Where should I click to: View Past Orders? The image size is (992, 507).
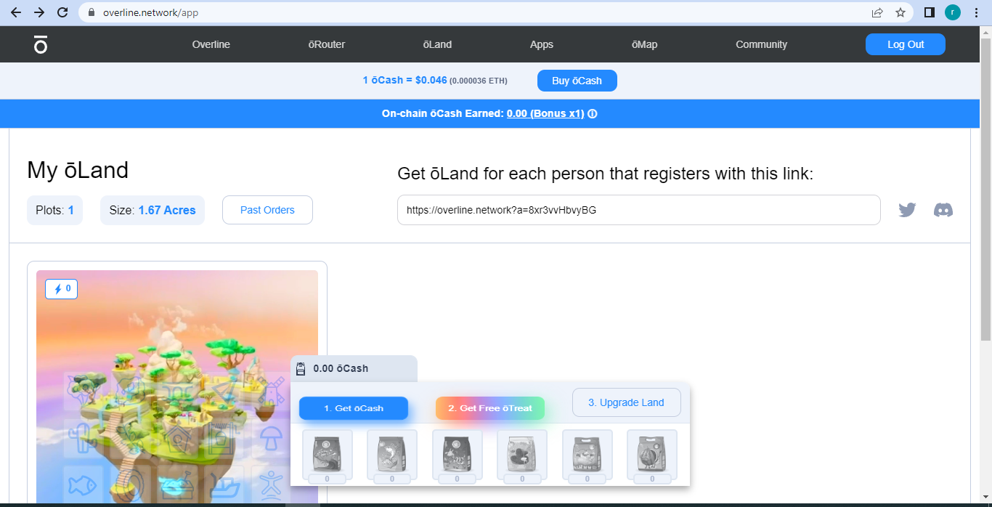point(267,210)
